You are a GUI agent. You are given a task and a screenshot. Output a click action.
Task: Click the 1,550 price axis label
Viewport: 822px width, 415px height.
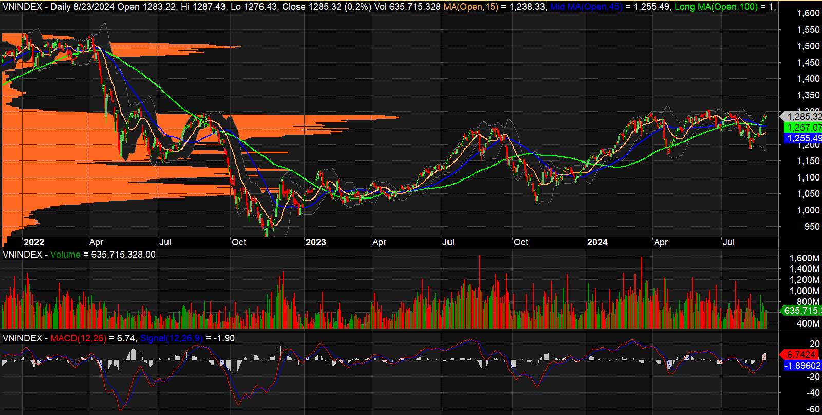point(808,30)
